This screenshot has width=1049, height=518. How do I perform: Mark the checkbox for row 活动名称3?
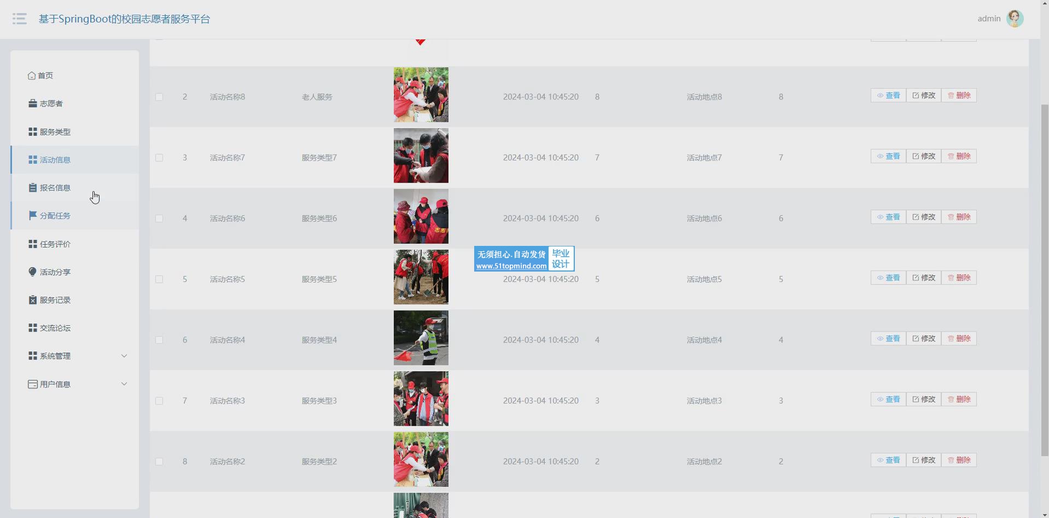click(159, 401)
